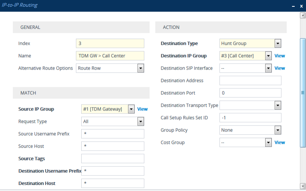Expand the Destination Type dropdown
Image resolution: width=306 pixels, height=191 pixels.
coord(278,43)
